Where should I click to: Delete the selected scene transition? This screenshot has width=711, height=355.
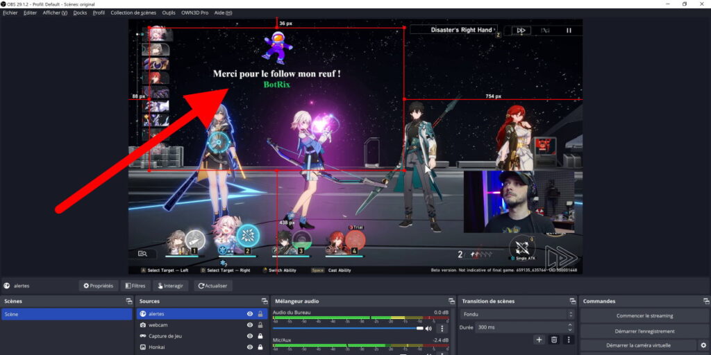554,339
